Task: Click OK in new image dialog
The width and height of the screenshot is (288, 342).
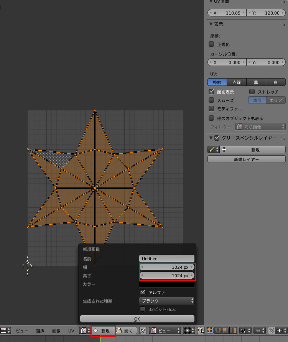Action: (137, 319)
